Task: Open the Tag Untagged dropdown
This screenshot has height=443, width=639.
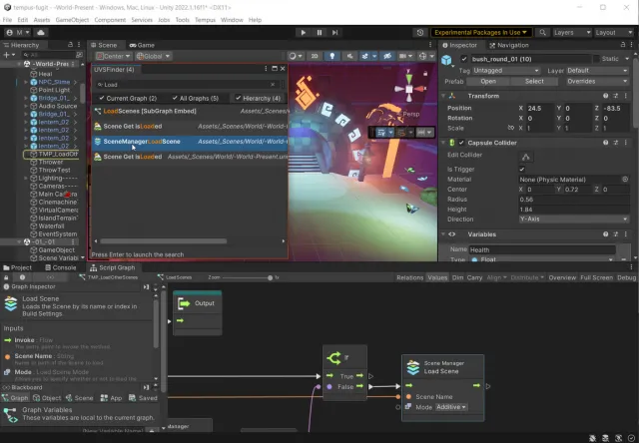Action: point(506,71)
